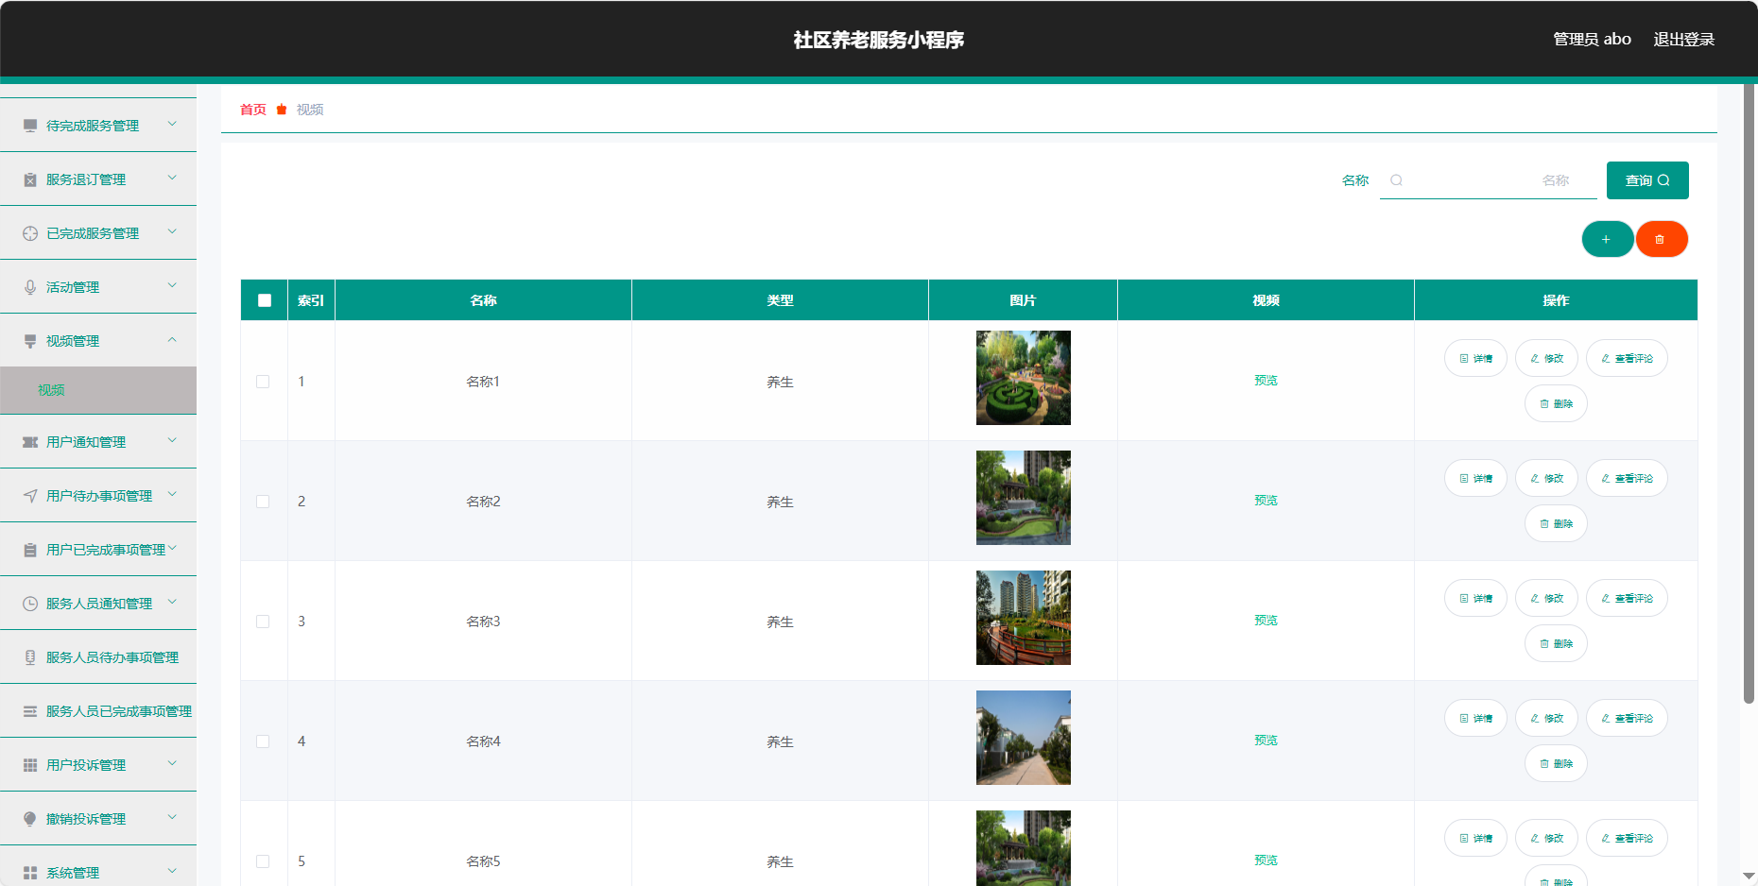Open the 撤销投诉管理 menu label
The width and height of the screenshot is (1758, 886).
pos(86,819)
